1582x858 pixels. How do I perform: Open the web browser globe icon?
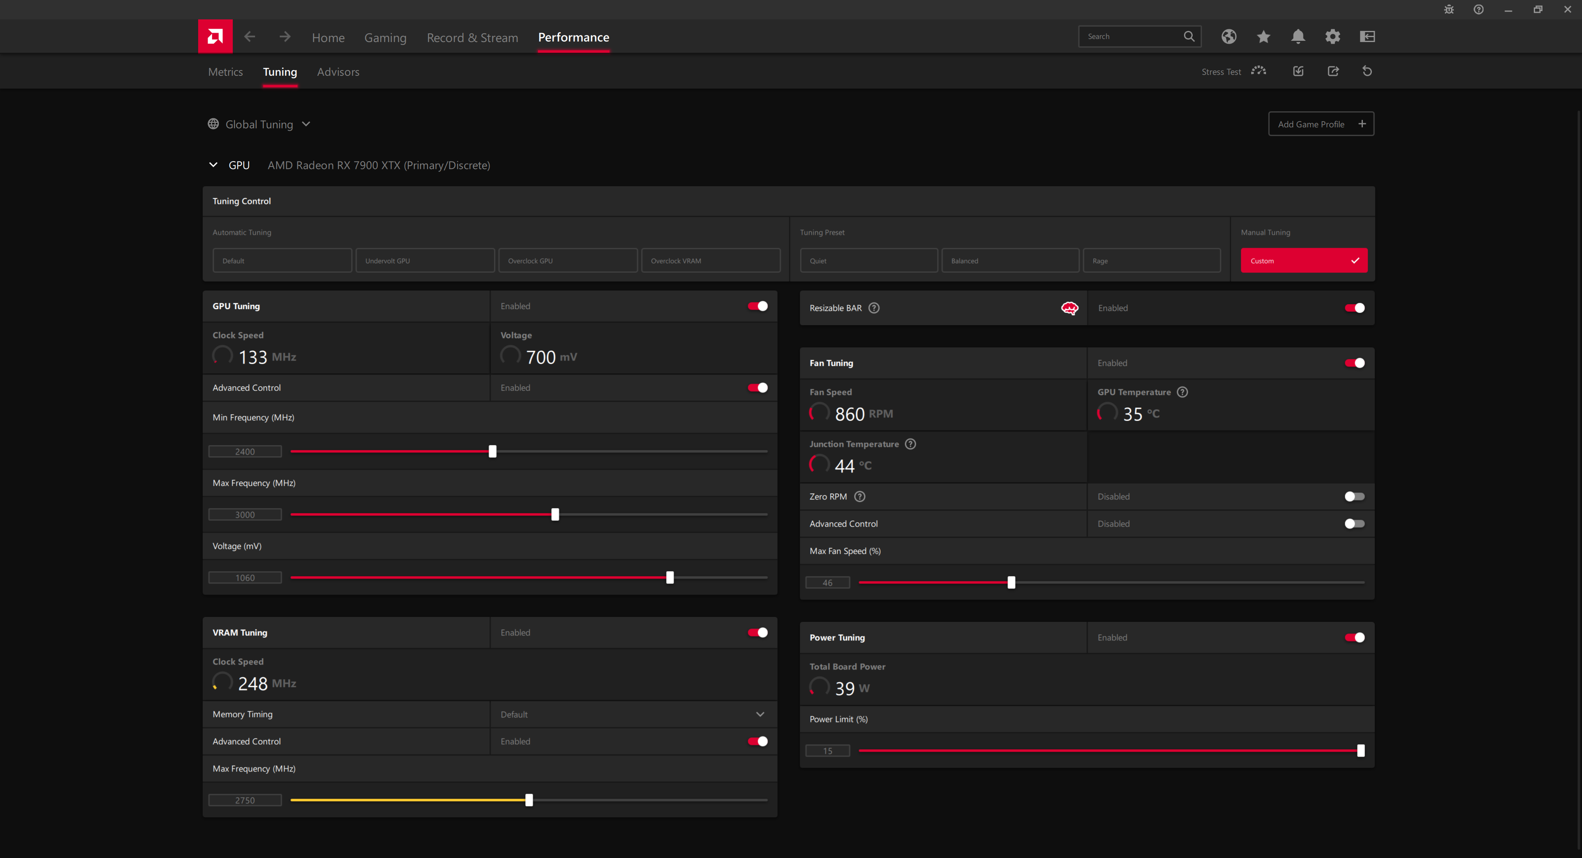point(1228,36)
